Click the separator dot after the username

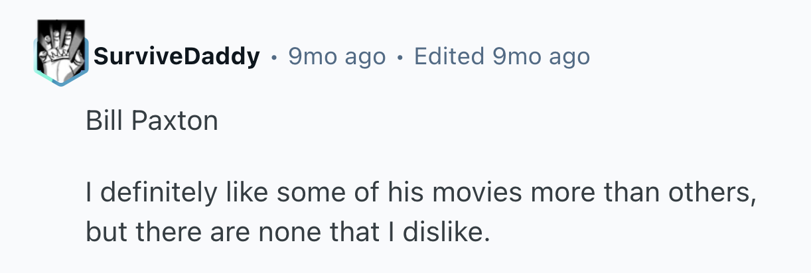(273, 58)
